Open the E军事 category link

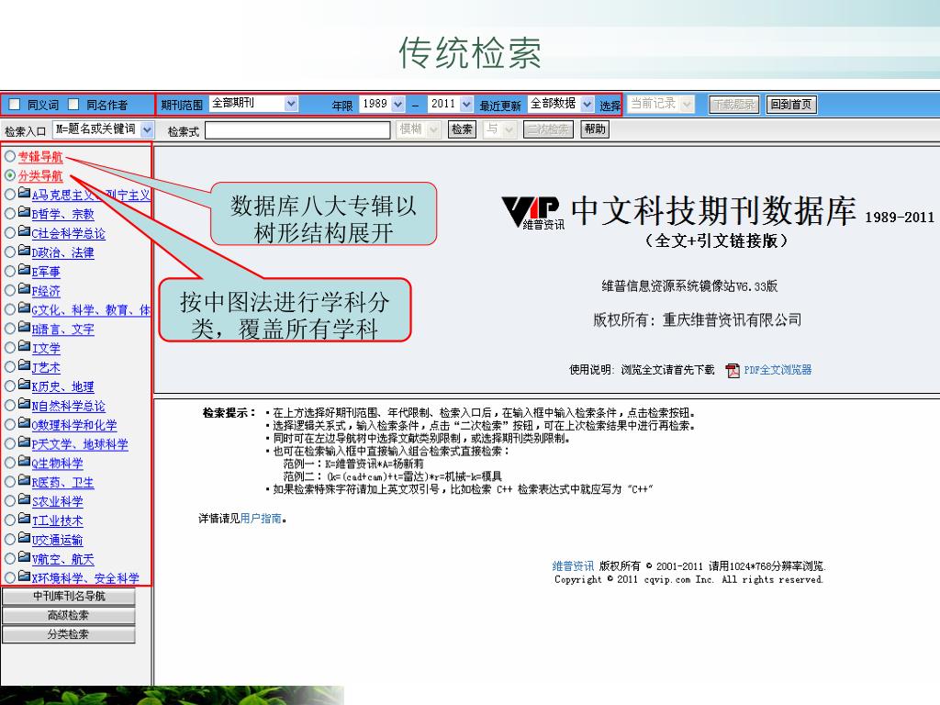click(46, 272)
